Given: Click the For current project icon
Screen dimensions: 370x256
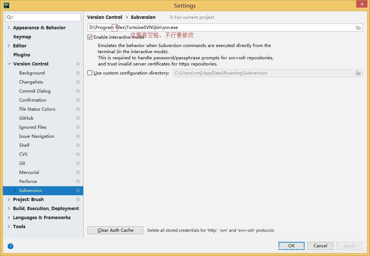Looking at the screenshot, I should (171, 17).
